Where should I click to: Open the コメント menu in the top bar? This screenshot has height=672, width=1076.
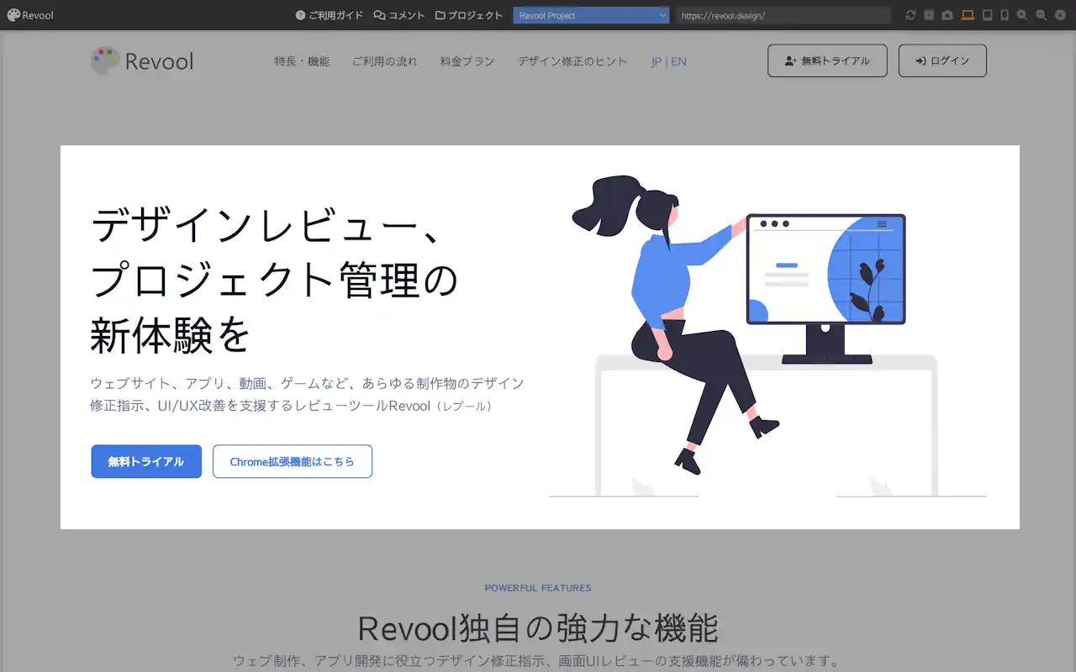click(399, 15)
